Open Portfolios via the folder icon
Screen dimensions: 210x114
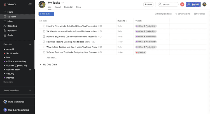click(x=5, y=31)
